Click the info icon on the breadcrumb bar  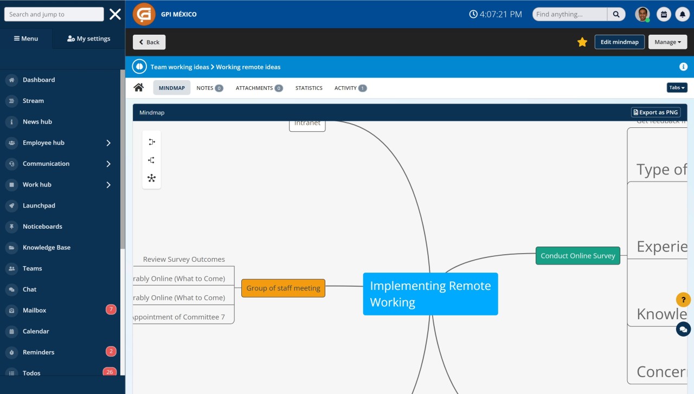pos(683,66)
